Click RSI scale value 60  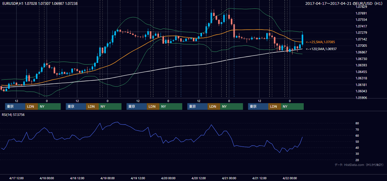click(x=357, y=135)
